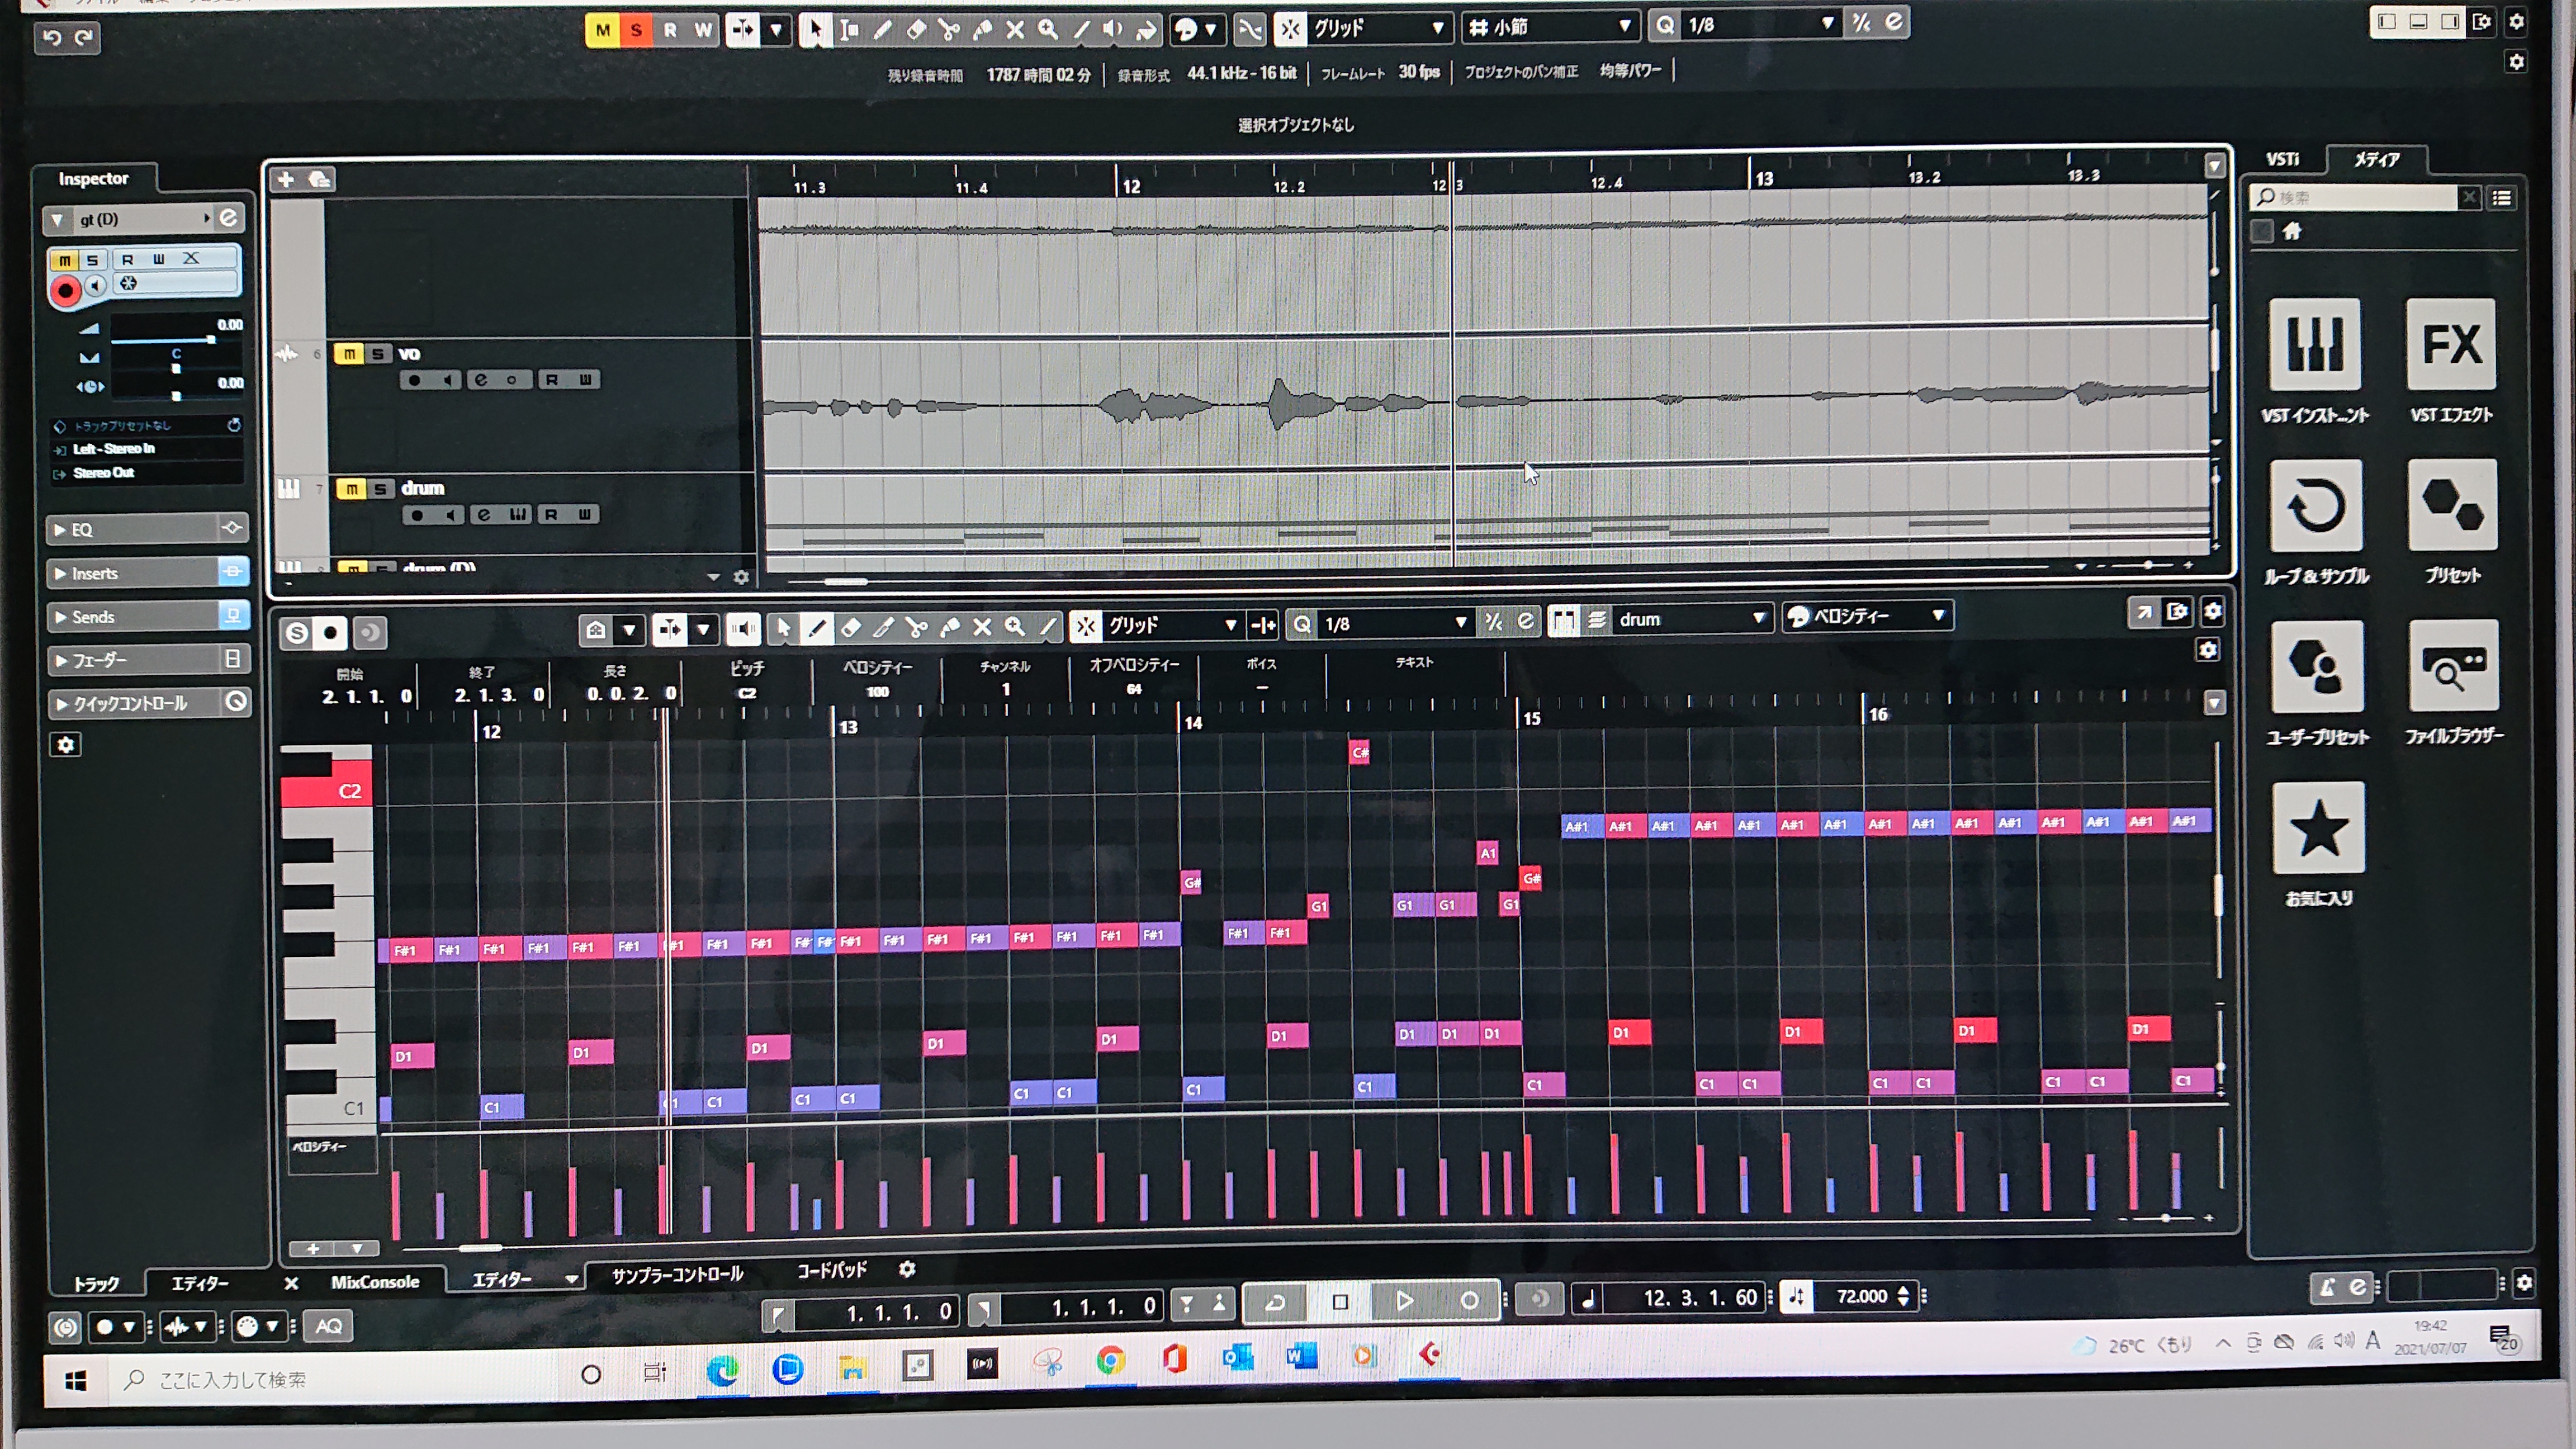Solo the drum track
2576x1449 pixels.
380,489
